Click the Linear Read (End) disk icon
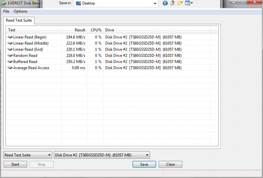263x178 pixels. 10,49
